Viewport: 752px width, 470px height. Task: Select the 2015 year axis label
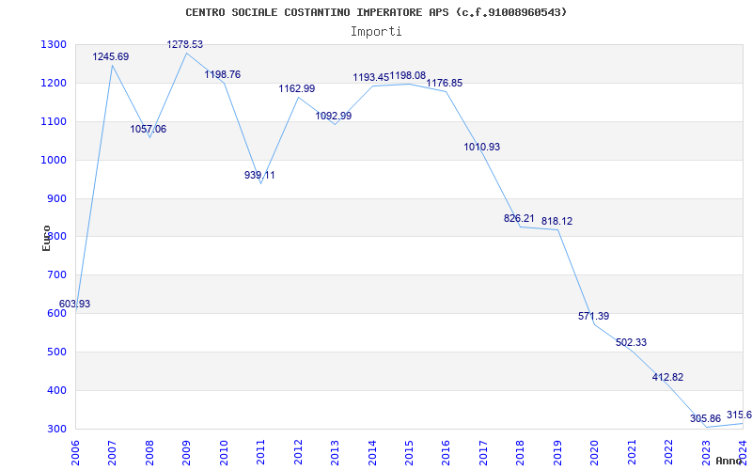point(409,452)
